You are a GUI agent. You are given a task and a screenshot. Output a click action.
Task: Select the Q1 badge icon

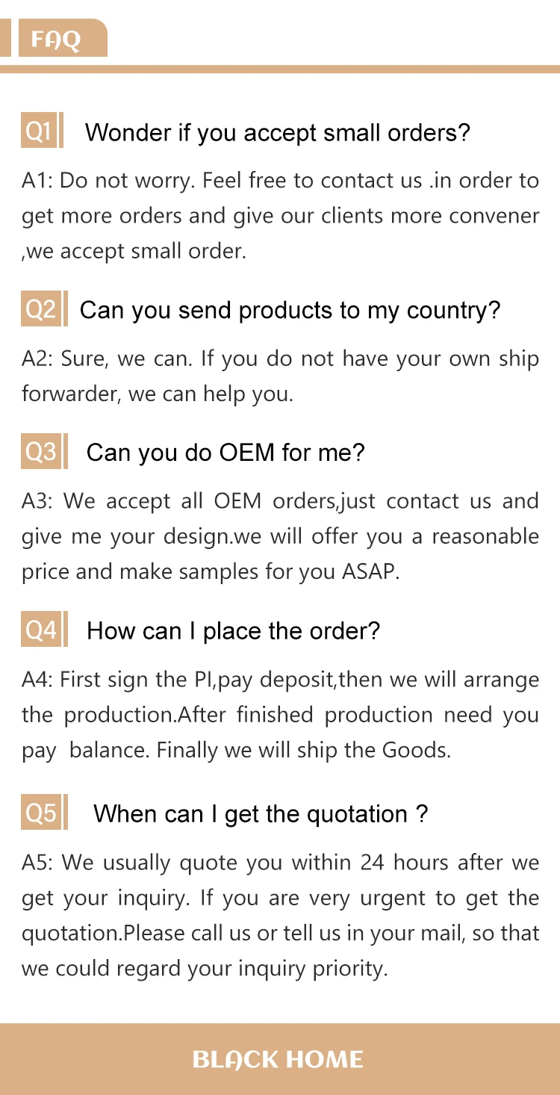39,131
